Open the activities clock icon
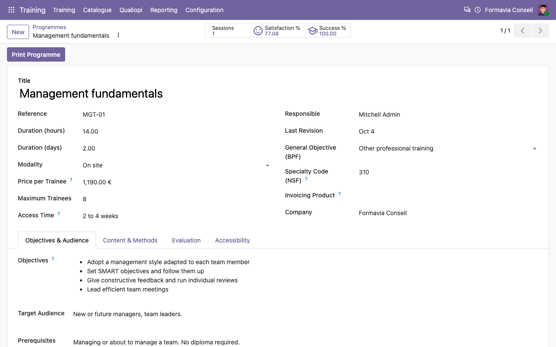The width and height of the screenshot is (556, 347). pos(478,10)
